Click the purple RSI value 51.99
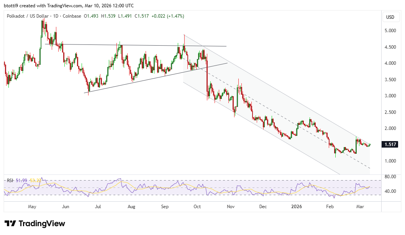This screenshot has width=405, height=235. 21,179
